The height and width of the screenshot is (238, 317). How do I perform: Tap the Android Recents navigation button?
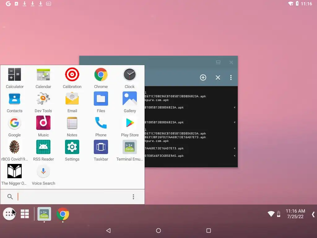coord(209,231)
